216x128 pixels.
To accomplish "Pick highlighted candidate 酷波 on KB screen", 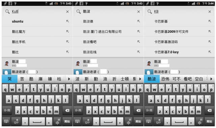I will [152, 79].
